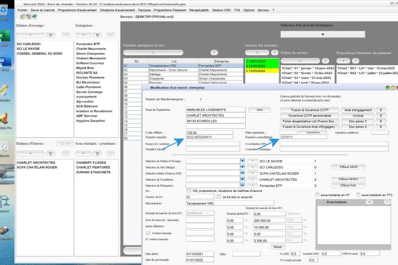
Task: Click the D button under Entreprises
Action: pyautogui.click(x=97, y=35)
